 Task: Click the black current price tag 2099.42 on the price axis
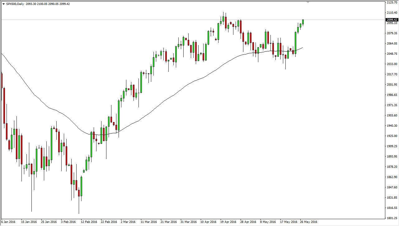(x=392, y=20)
